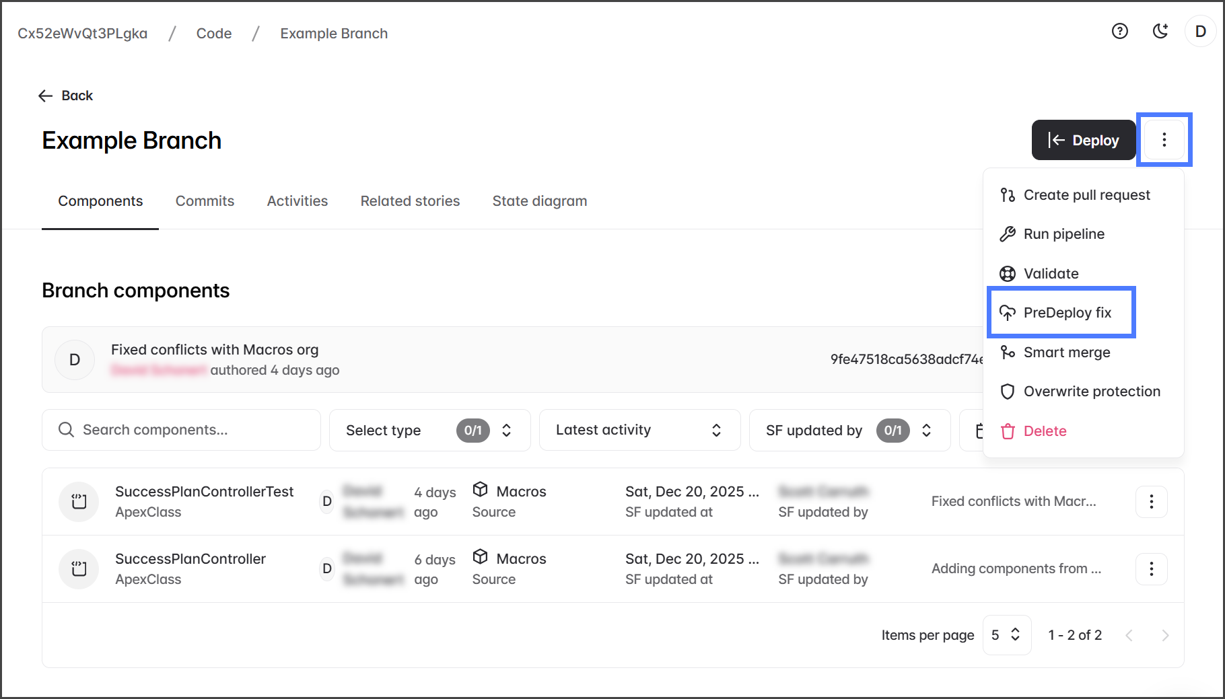Screen dimensions: 1225x699
Task: Open the Latest activity sort dropdown
Action: [639, 431]
